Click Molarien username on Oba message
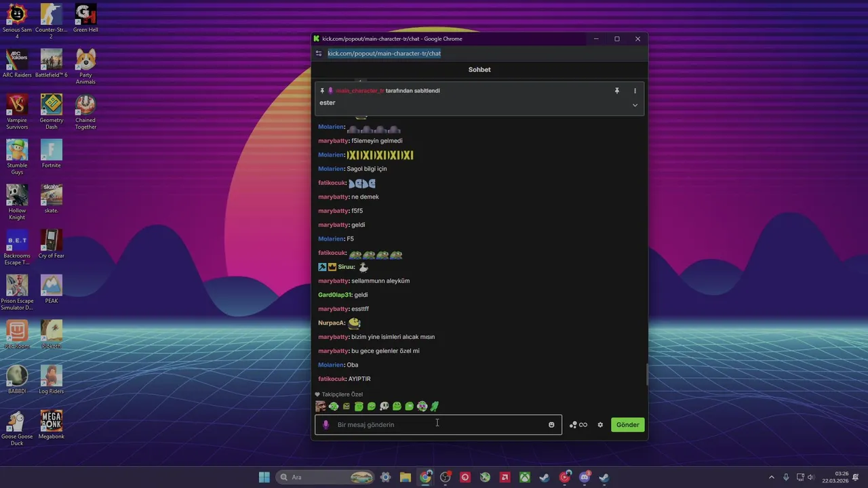 pos(331,365)
